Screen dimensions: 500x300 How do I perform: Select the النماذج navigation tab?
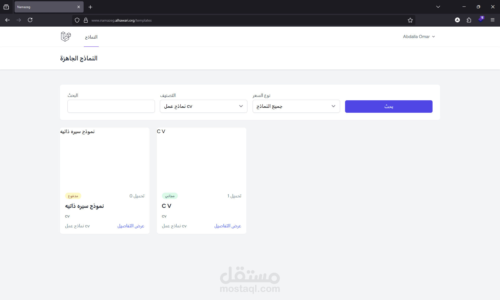[x=91, y=37]
